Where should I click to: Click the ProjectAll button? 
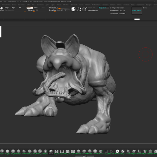tap(103, 8)
